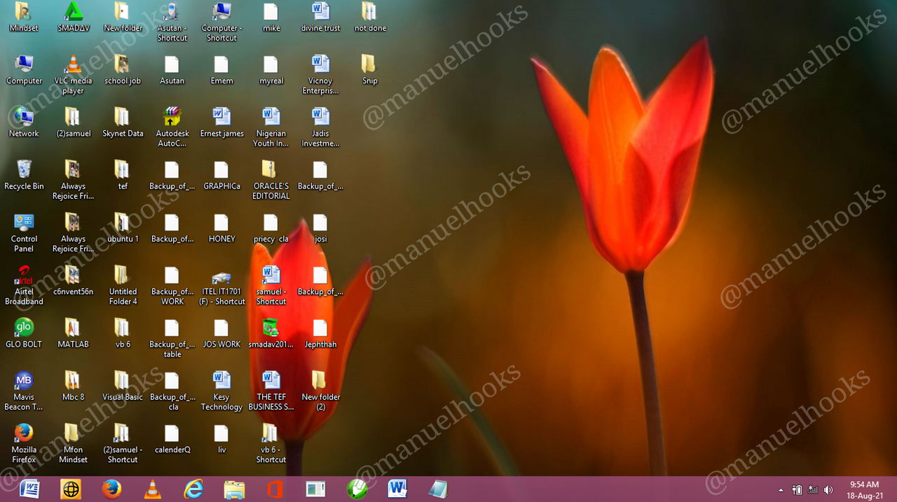Select the samuel - Shortcut Word icon
The image size is (897, 502).
pos(271,285)
